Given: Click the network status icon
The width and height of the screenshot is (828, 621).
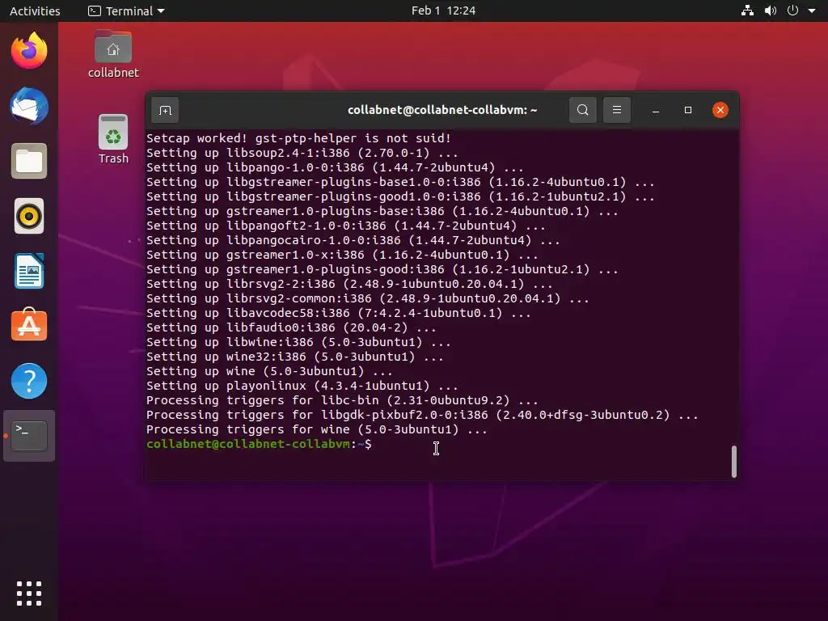Looking at the screenshot, I should point(747,11).
